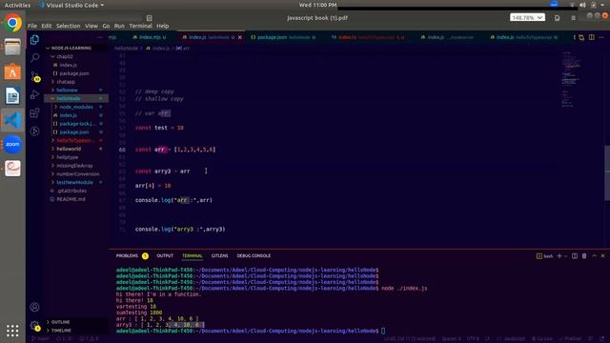The width and height of the screenshot is (610, 343).
Task: Click the Kill Terminal trash icon
Action: click(x=584, y=256)
